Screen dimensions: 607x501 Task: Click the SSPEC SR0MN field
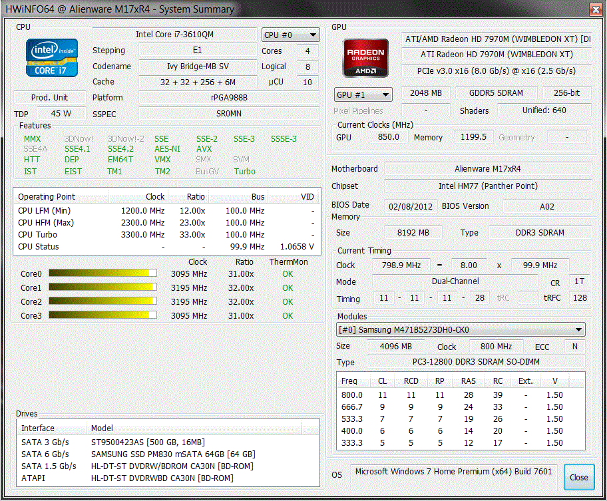coord(229,114)
